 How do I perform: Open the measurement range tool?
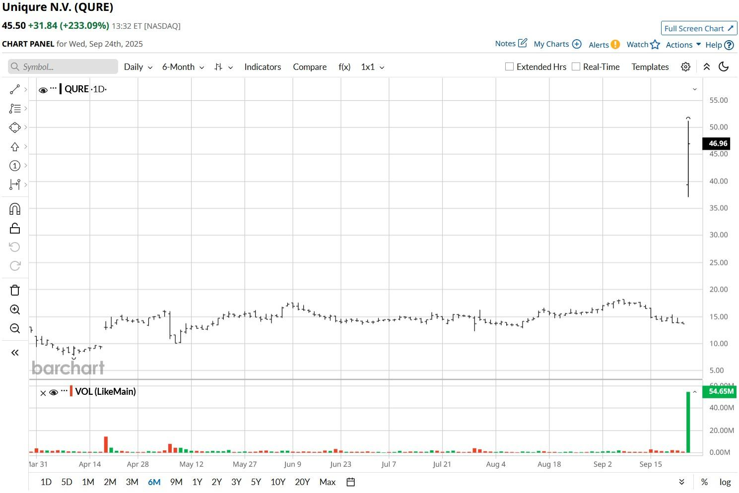(x=15, y=185)
